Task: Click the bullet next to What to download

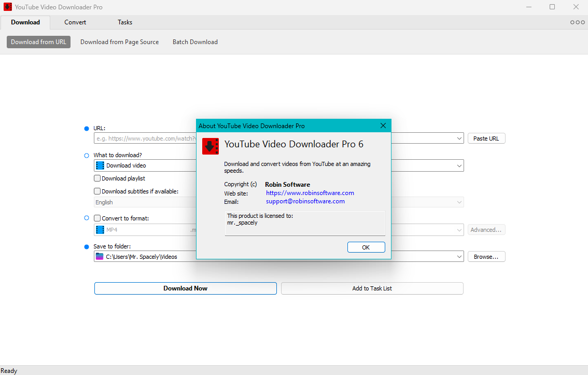Action: pos(87,155)
